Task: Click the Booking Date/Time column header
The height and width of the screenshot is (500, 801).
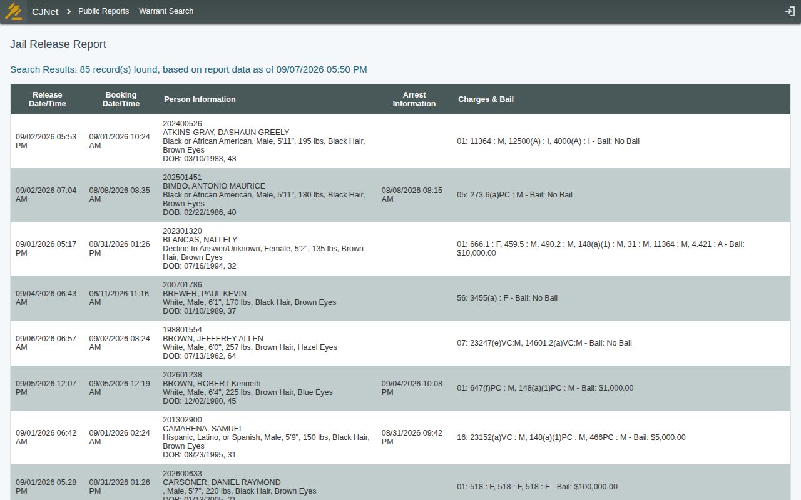Action: point(121,99)
